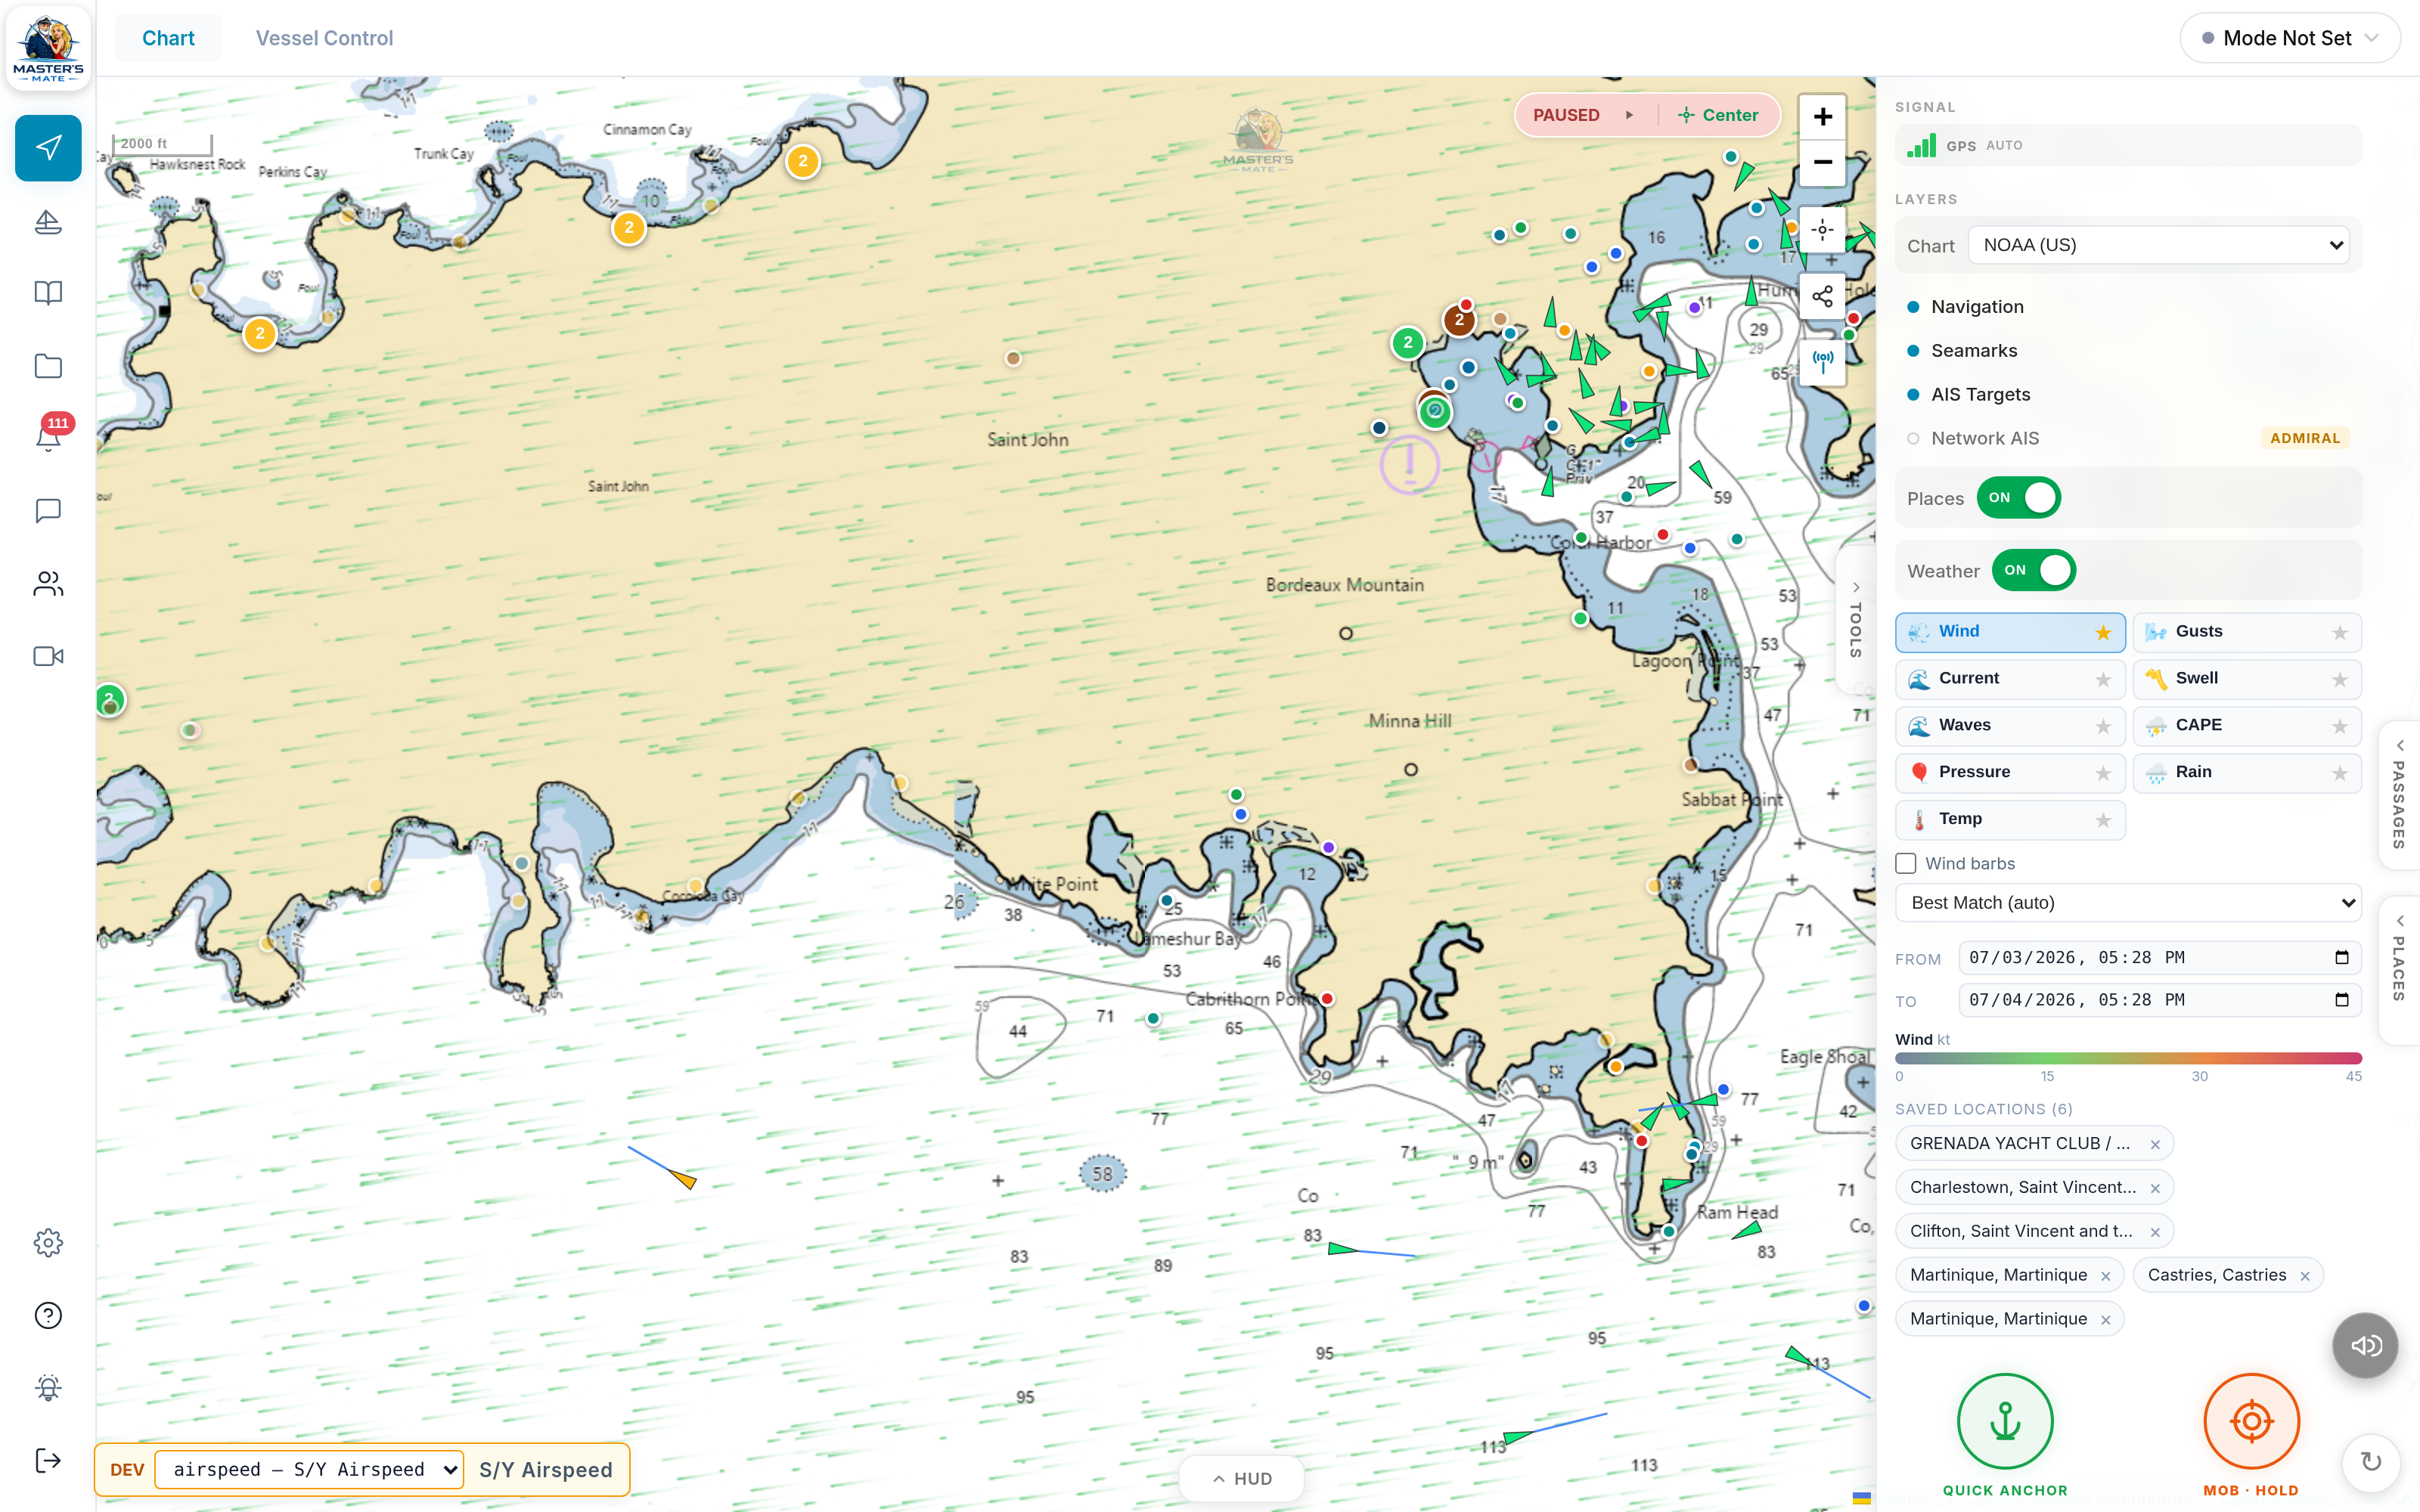This screenshot has height=1512, width=2420.
Task: Click the alarm light icon in sidebar
Action: (x=48, y=1388)
